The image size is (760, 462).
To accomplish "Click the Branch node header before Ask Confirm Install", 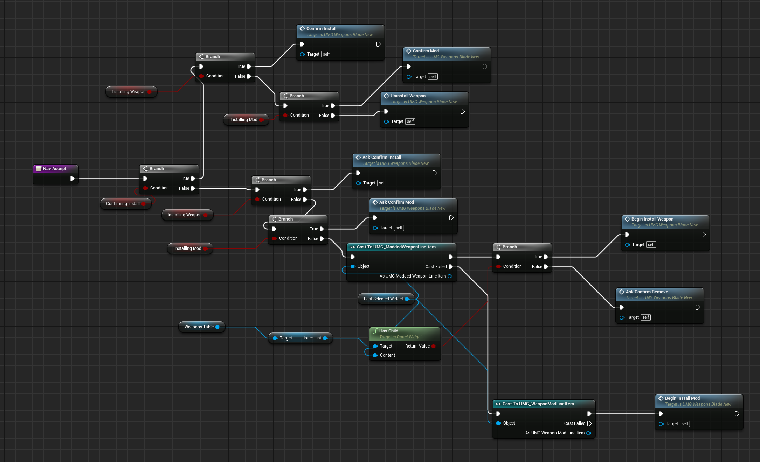I will (281, 180).
